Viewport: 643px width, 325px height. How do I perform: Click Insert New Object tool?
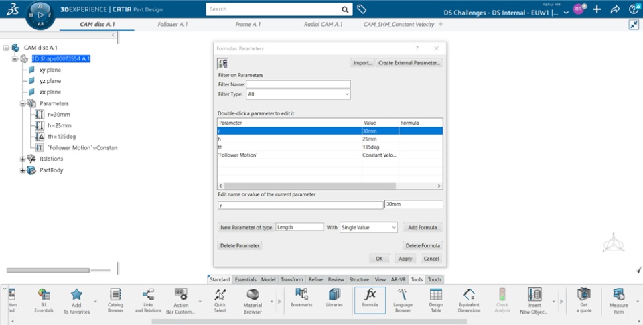pyautogui.click(x=534, y=301)
